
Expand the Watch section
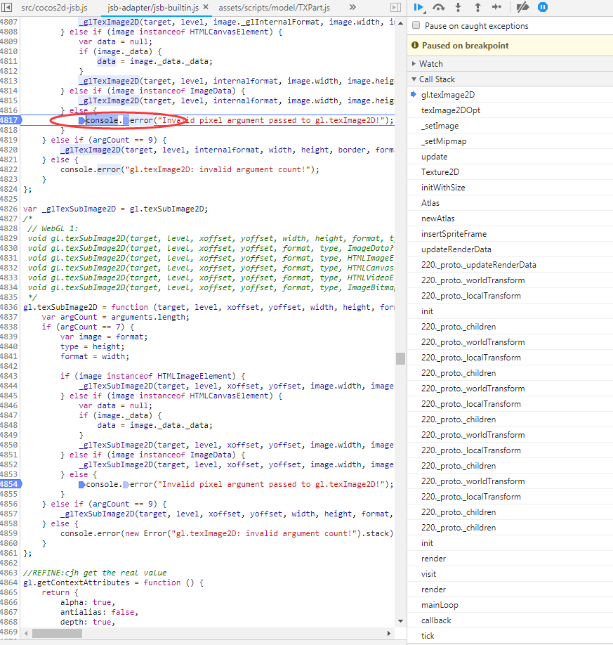[510, 64]
